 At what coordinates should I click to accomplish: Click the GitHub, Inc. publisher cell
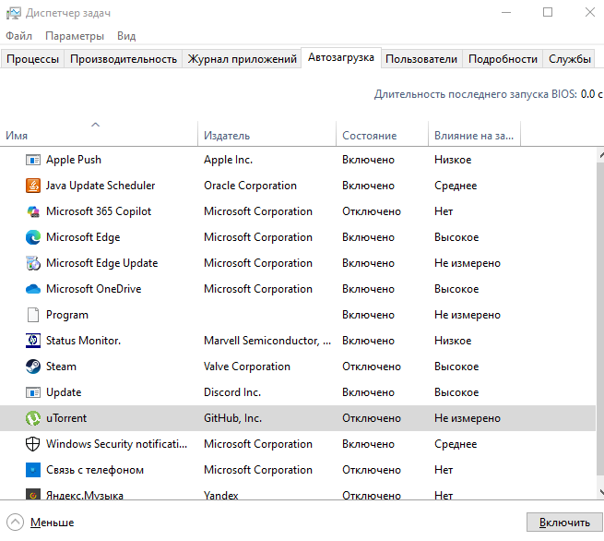pyautogui.click(x=232, y=418)
